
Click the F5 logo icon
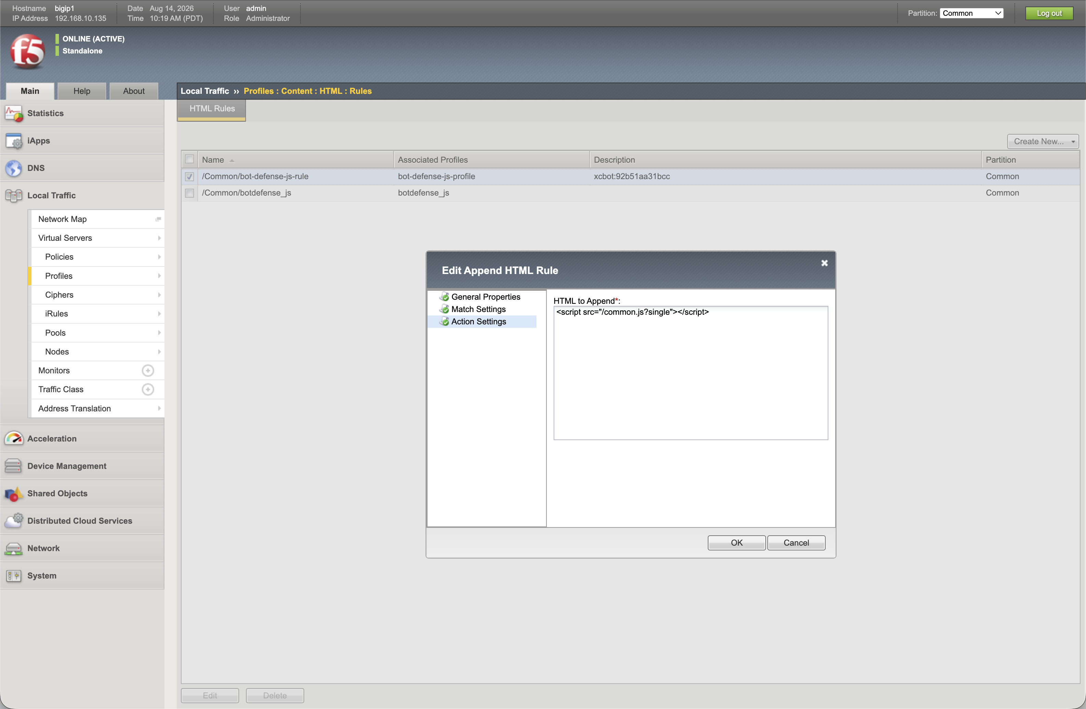coord(28,51)
